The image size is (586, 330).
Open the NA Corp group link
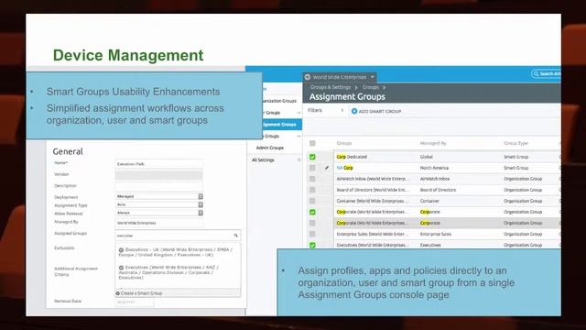click(345, 168)
